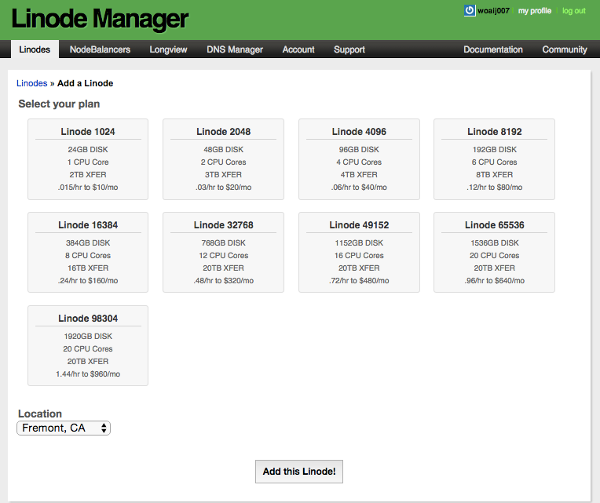
Task: Open the Community link in nav bar
Action: 565,49
